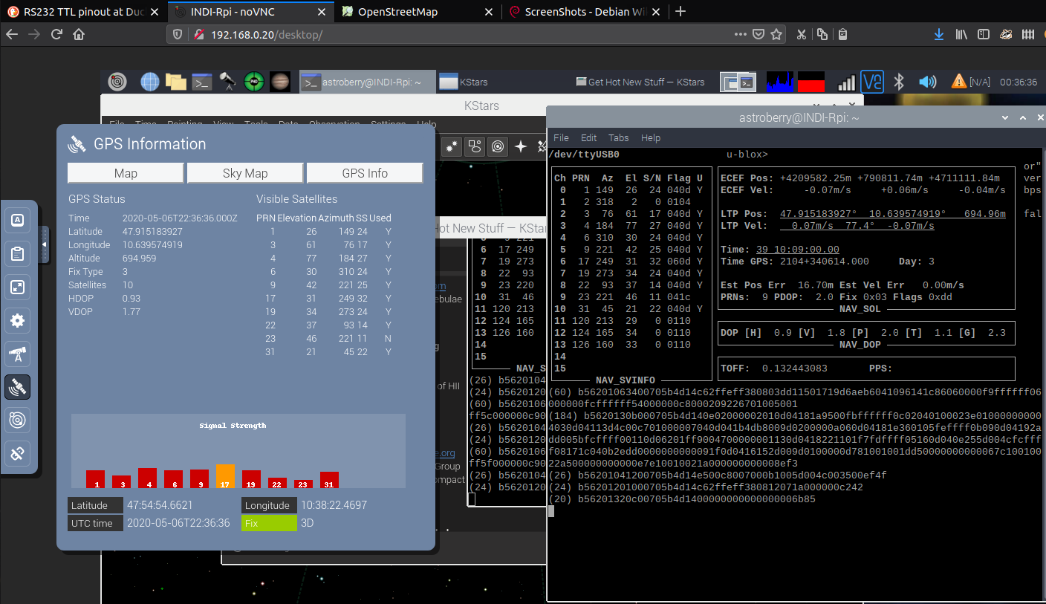Click KStars concentric circles toolbar icon

pyautogui.click(x=498, y=147)
